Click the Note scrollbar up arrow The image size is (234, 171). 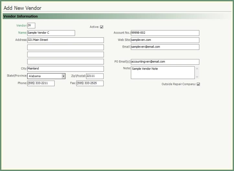[x=197, y=69]
